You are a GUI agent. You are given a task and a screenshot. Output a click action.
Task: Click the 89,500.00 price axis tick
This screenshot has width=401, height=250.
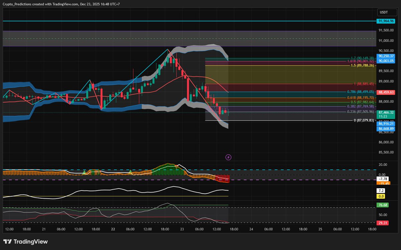[x=386, y=71]
